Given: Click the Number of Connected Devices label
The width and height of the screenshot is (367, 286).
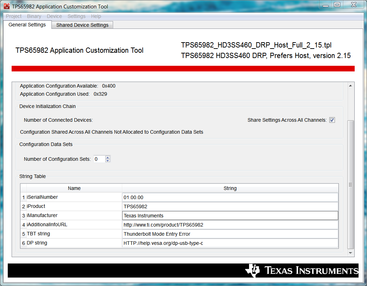Looking at the screenshot, I should 58,120.
